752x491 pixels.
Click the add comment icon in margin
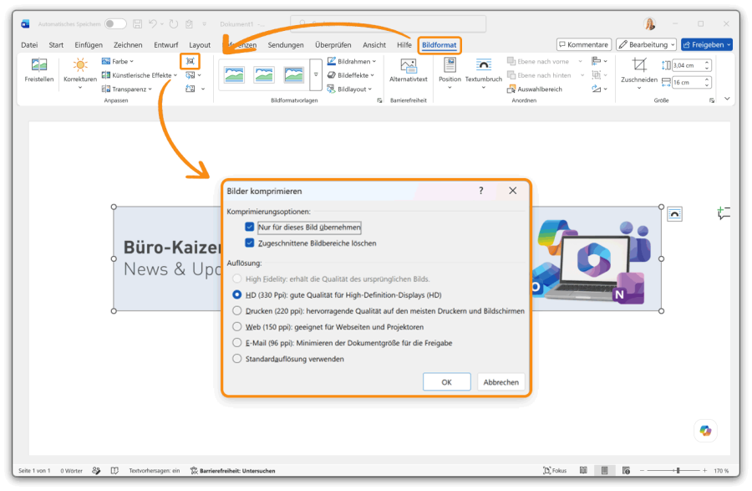coord(724,212)
